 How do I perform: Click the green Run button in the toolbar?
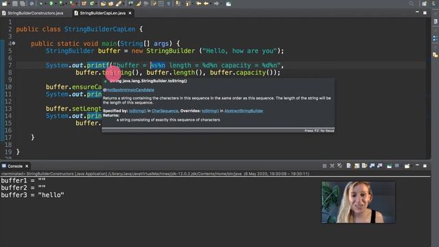pos(51,3)
